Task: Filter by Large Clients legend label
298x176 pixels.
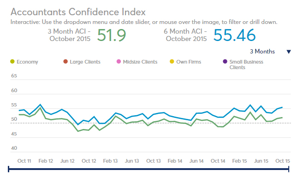Action: [x=85, y=62]
